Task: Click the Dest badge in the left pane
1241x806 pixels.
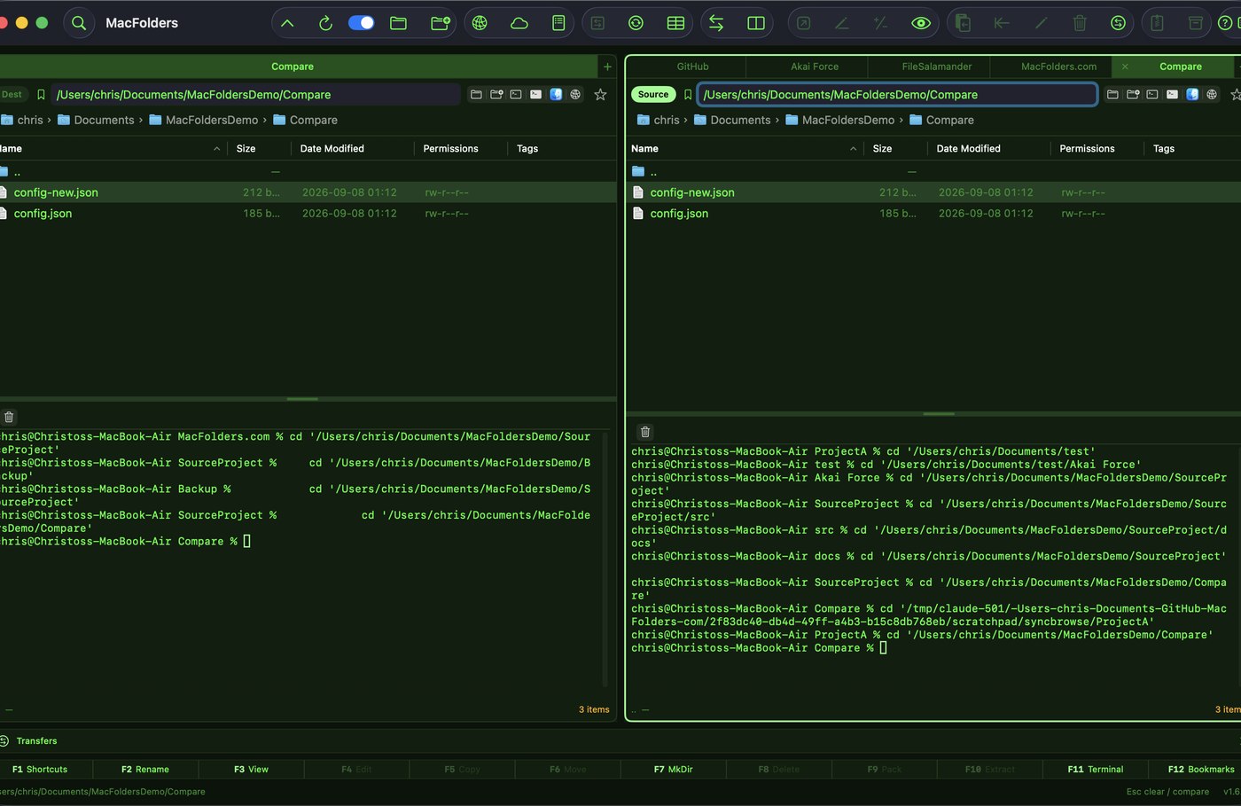Action: pos(12,95)
